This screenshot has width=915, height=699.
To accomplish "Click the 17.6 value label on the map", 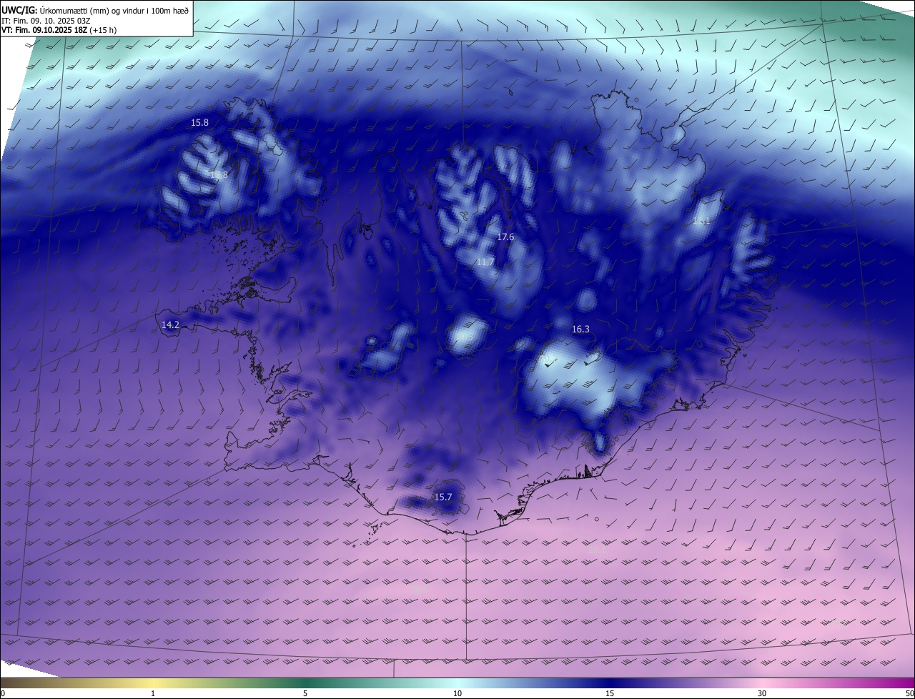I will tap(505, 237).
